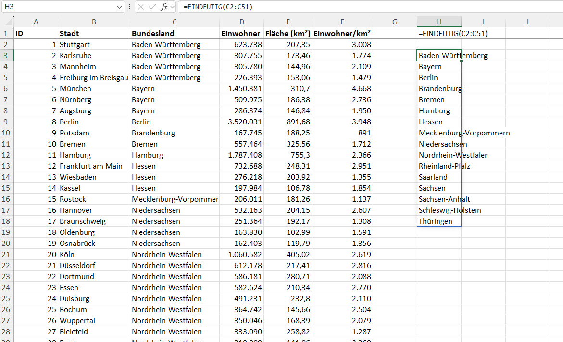The image size is (563, 342).
Task: Select row 21 header
Action: pyautogui.click(x=7, y=255)
